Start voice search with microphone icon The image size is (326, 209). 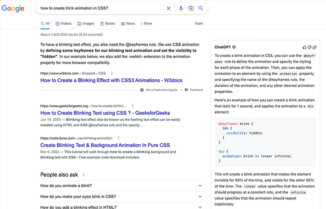pyautogui.click(x=181, y=8)
